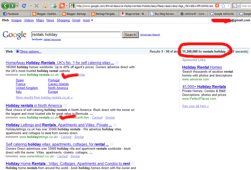Open the HomeAway Holiday-Rentals result title

click(60, 63)
